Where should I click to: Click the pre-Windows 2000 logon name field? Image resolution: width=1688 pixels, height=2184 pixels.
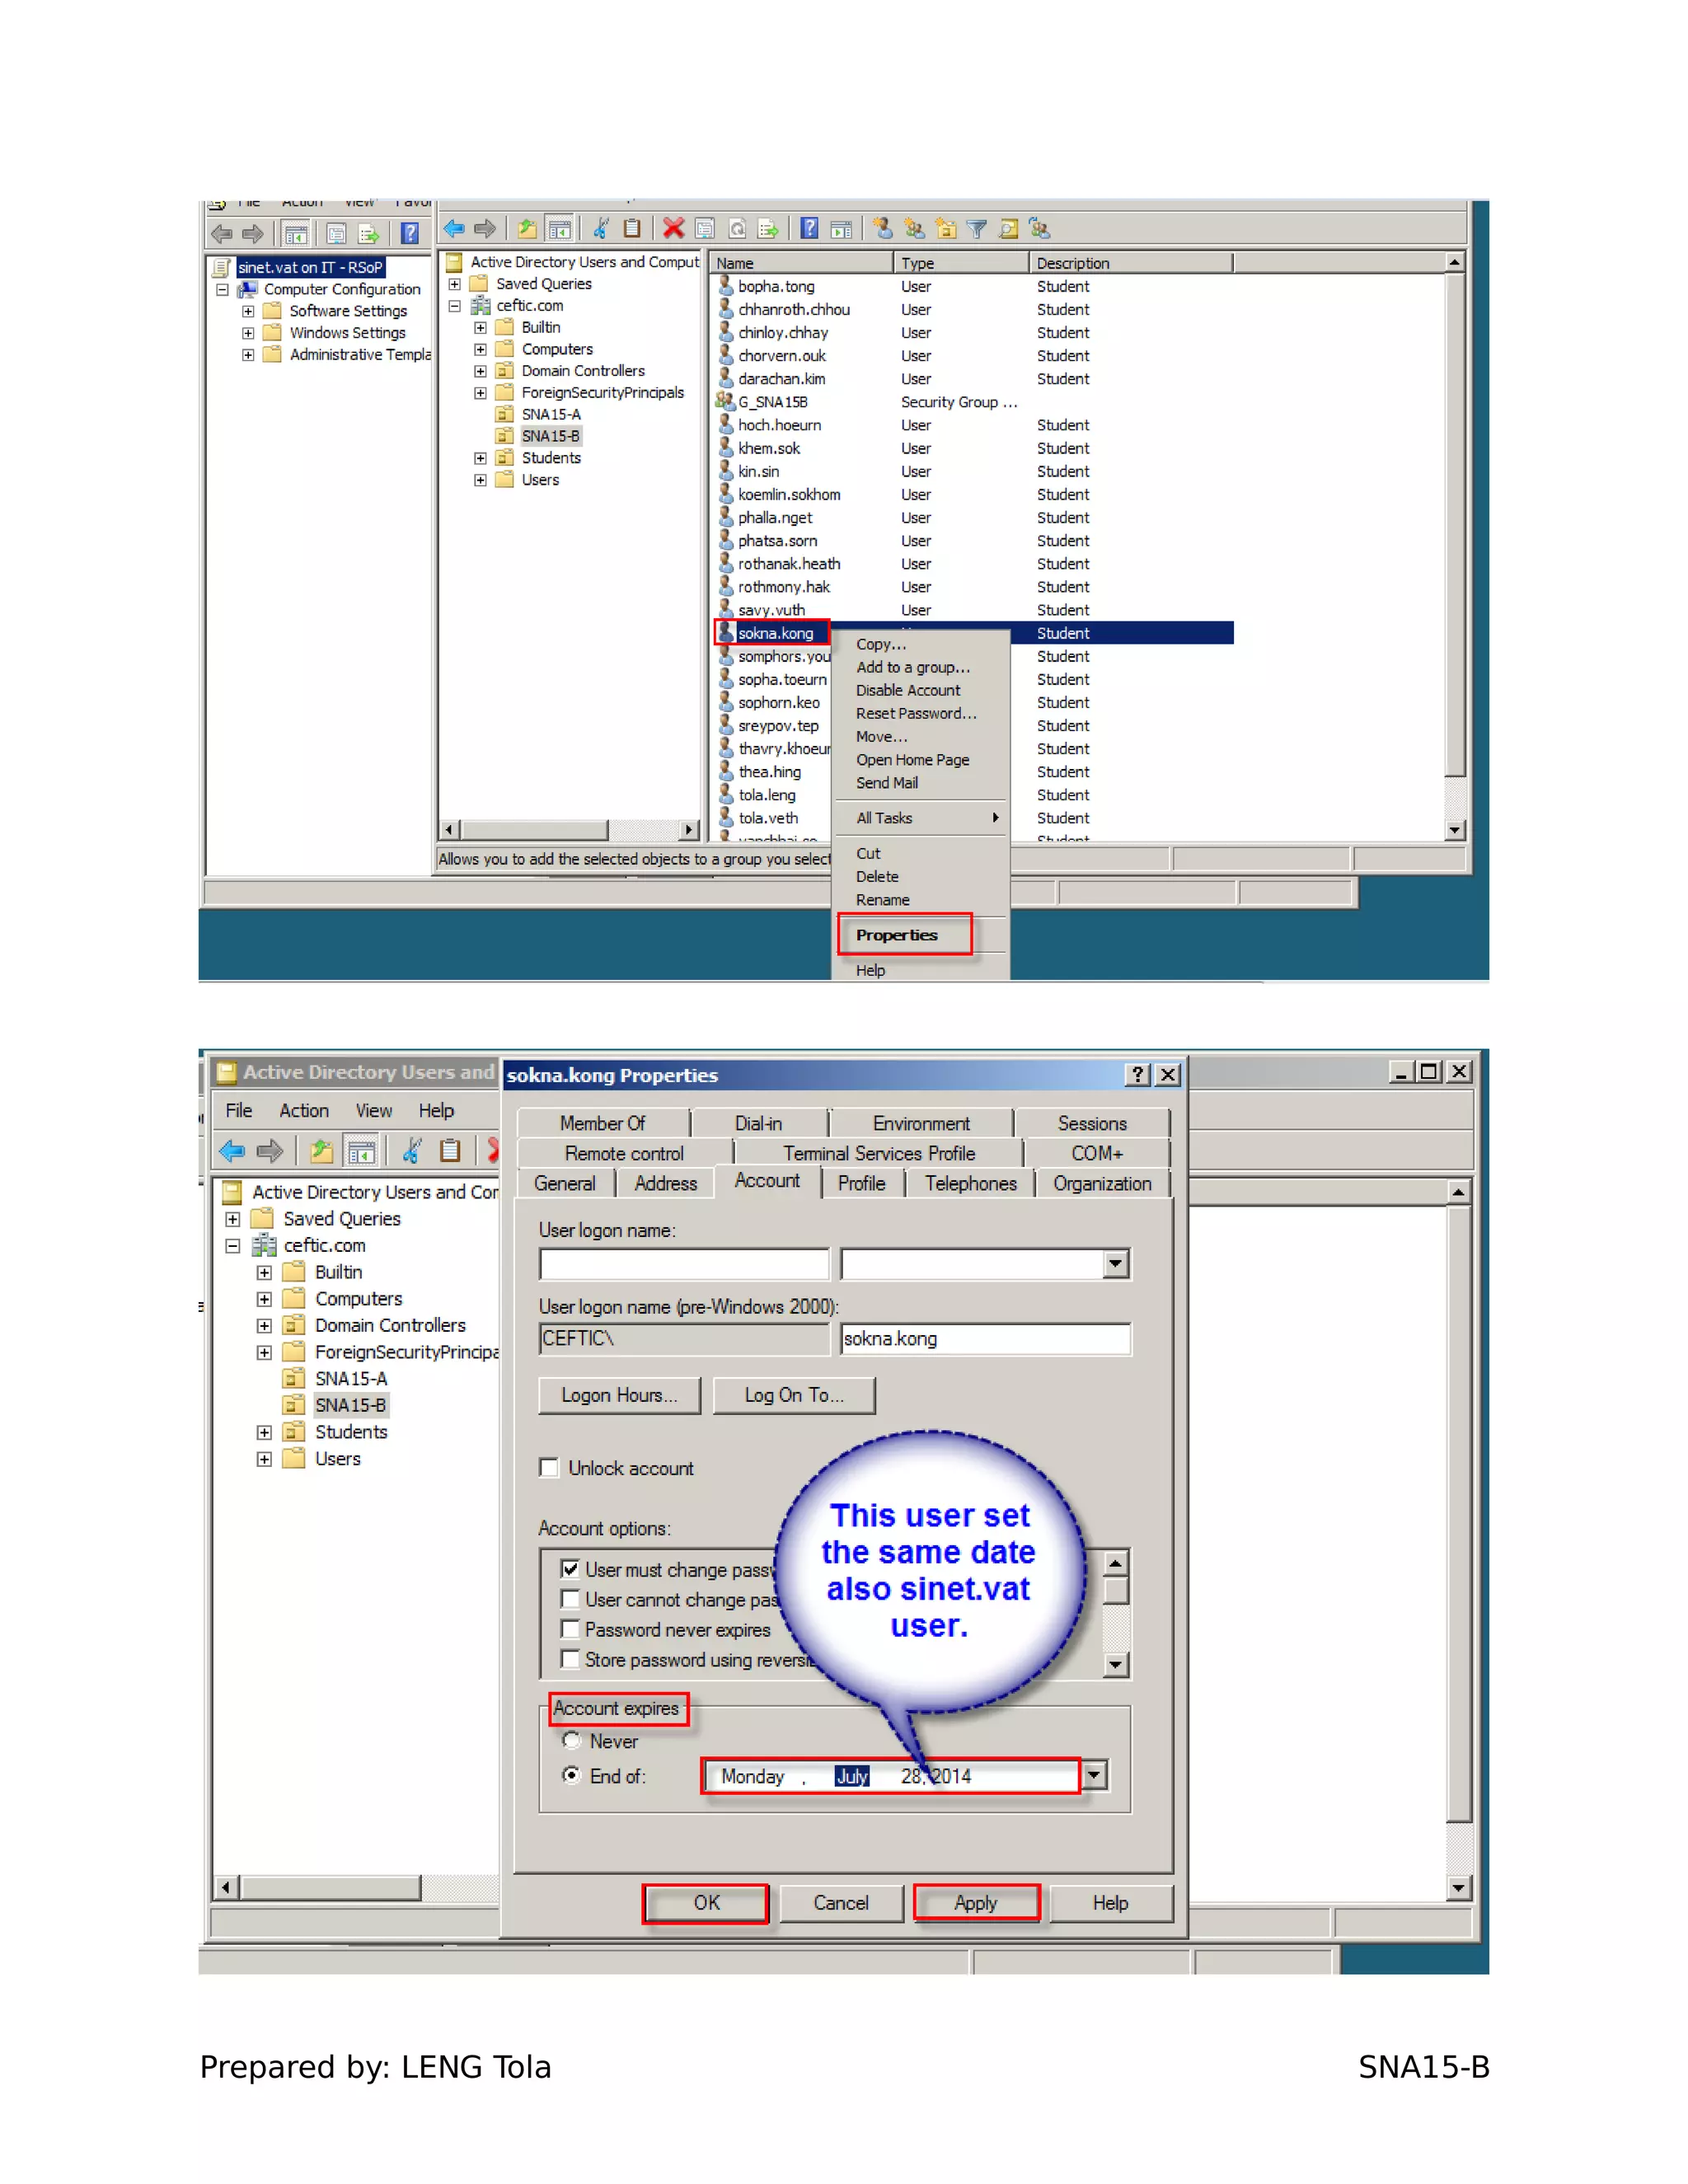[x=984, y=1338]
